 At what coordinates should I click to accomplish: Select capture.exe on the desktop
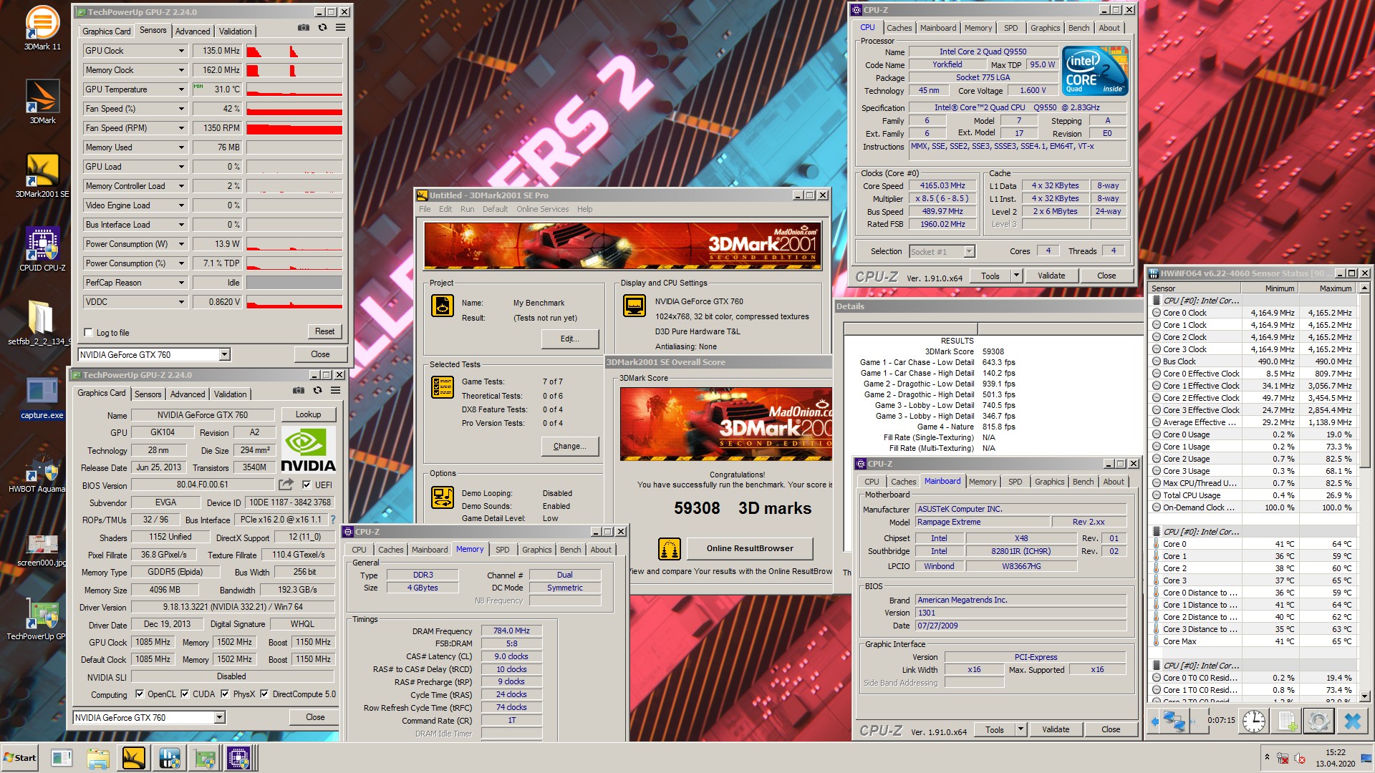42,397
